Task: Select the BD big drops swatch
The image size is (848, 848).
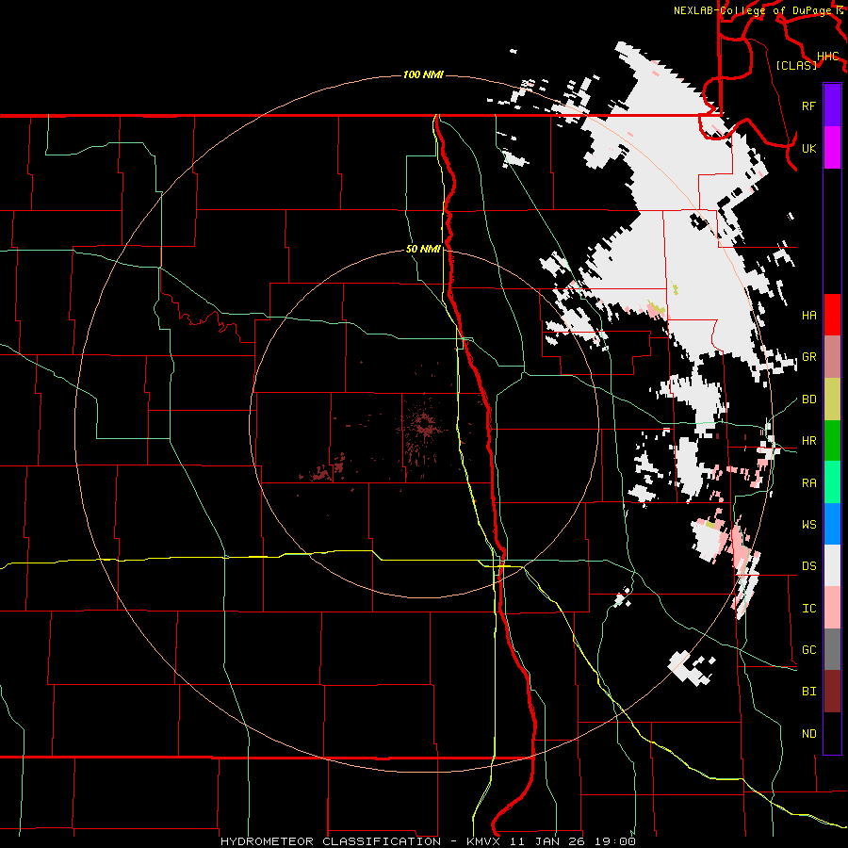Action: [x=832, y=400]
